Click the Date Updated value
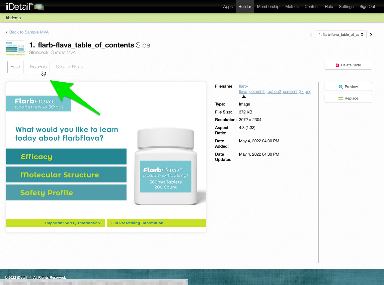The height and width of the screenshot is (285, 384). click(x=259, y=154)
